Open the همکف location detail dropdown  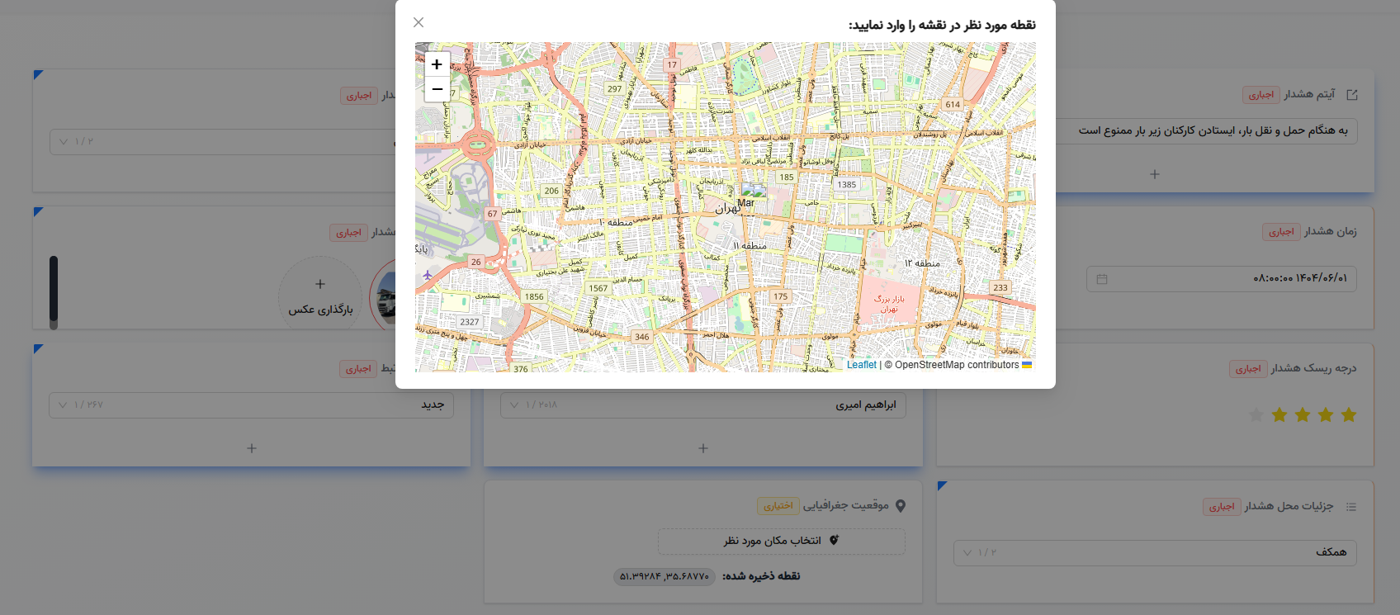[x=1155, y=552]
